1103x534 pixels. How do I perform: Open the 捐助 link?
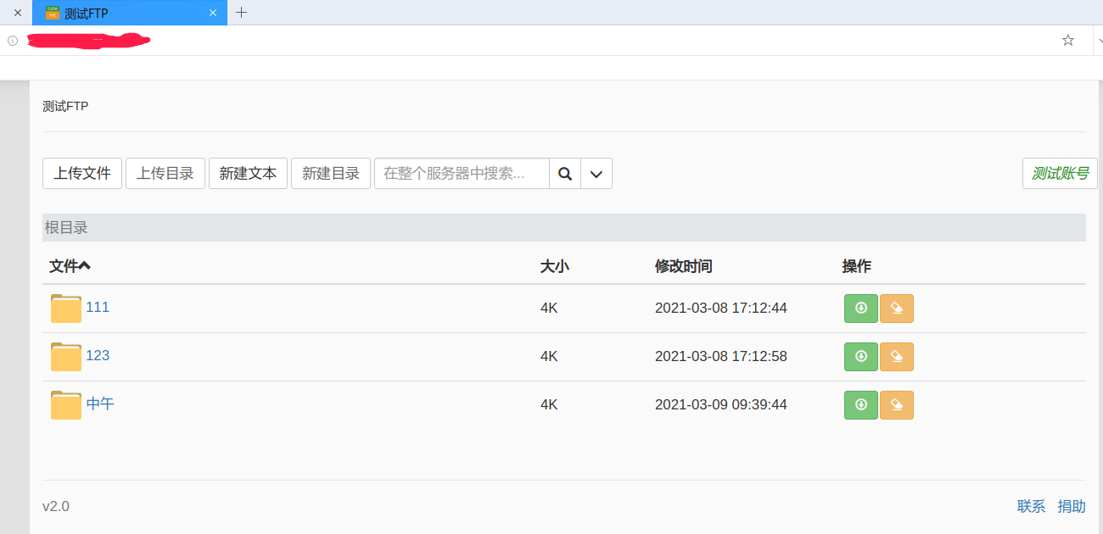tap(1072, 506)
